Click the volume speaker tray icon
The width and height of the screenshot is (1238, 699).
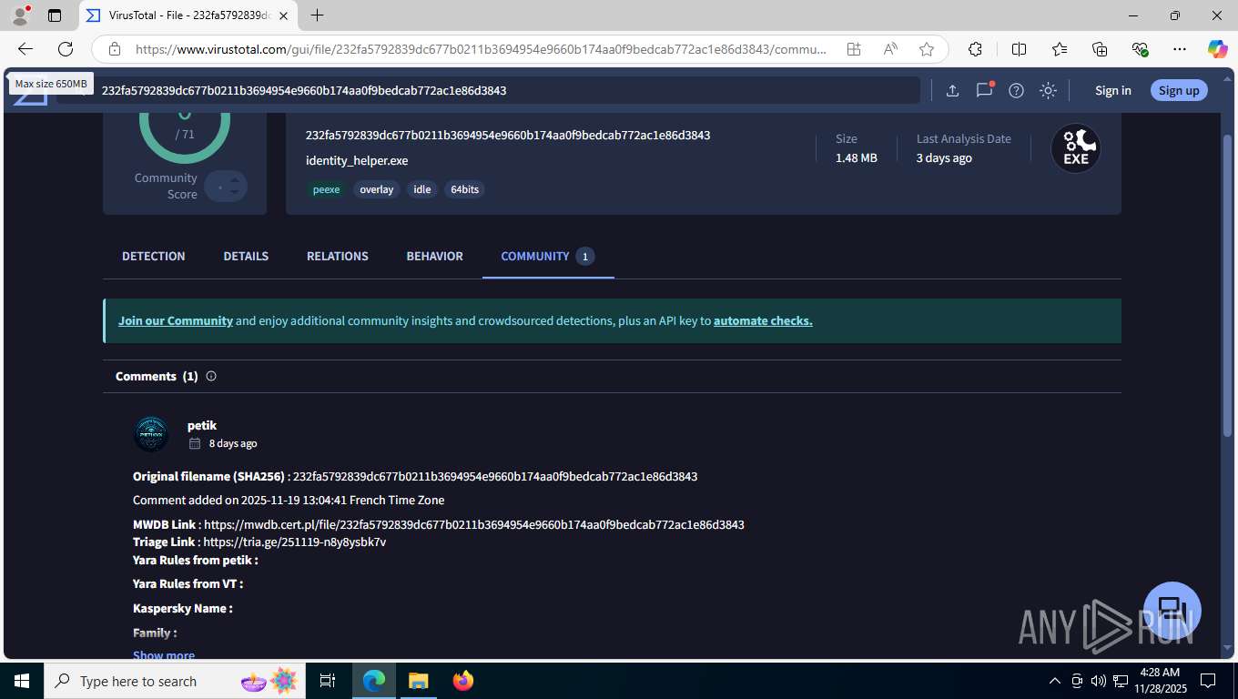click(1098, 681)
